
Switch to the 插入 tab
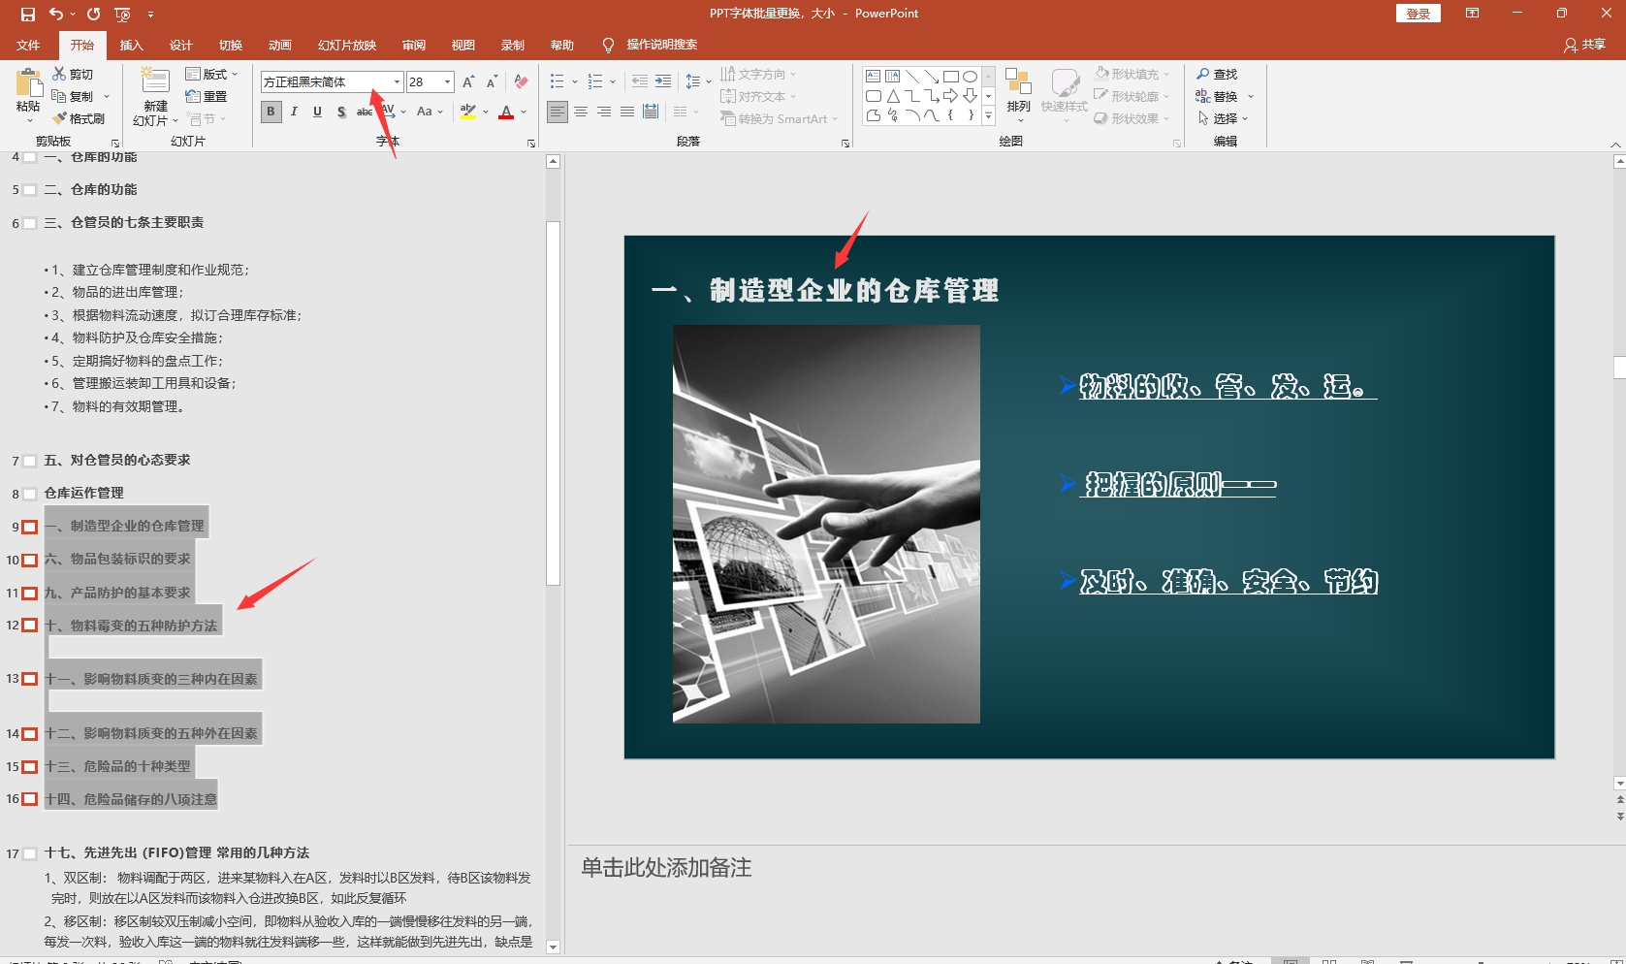click(131, 46)
